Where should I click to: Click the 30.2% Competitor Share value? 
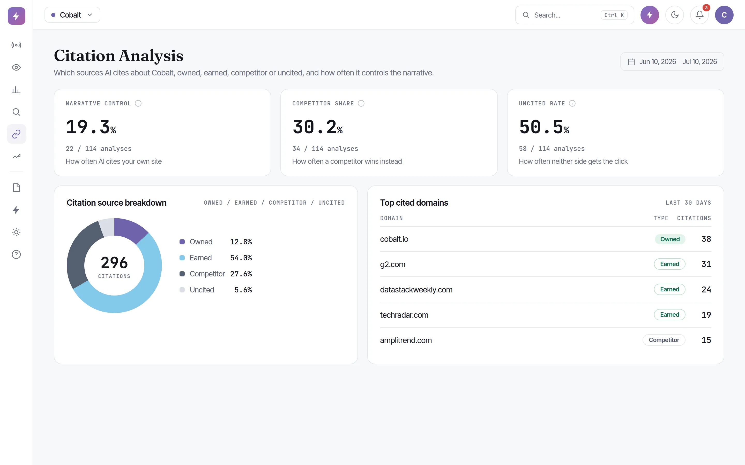tap(317, 127)
